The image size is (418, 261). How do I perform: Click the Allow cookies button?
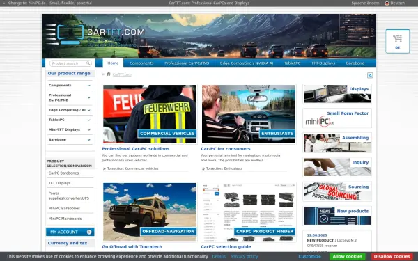pos(348,256)
